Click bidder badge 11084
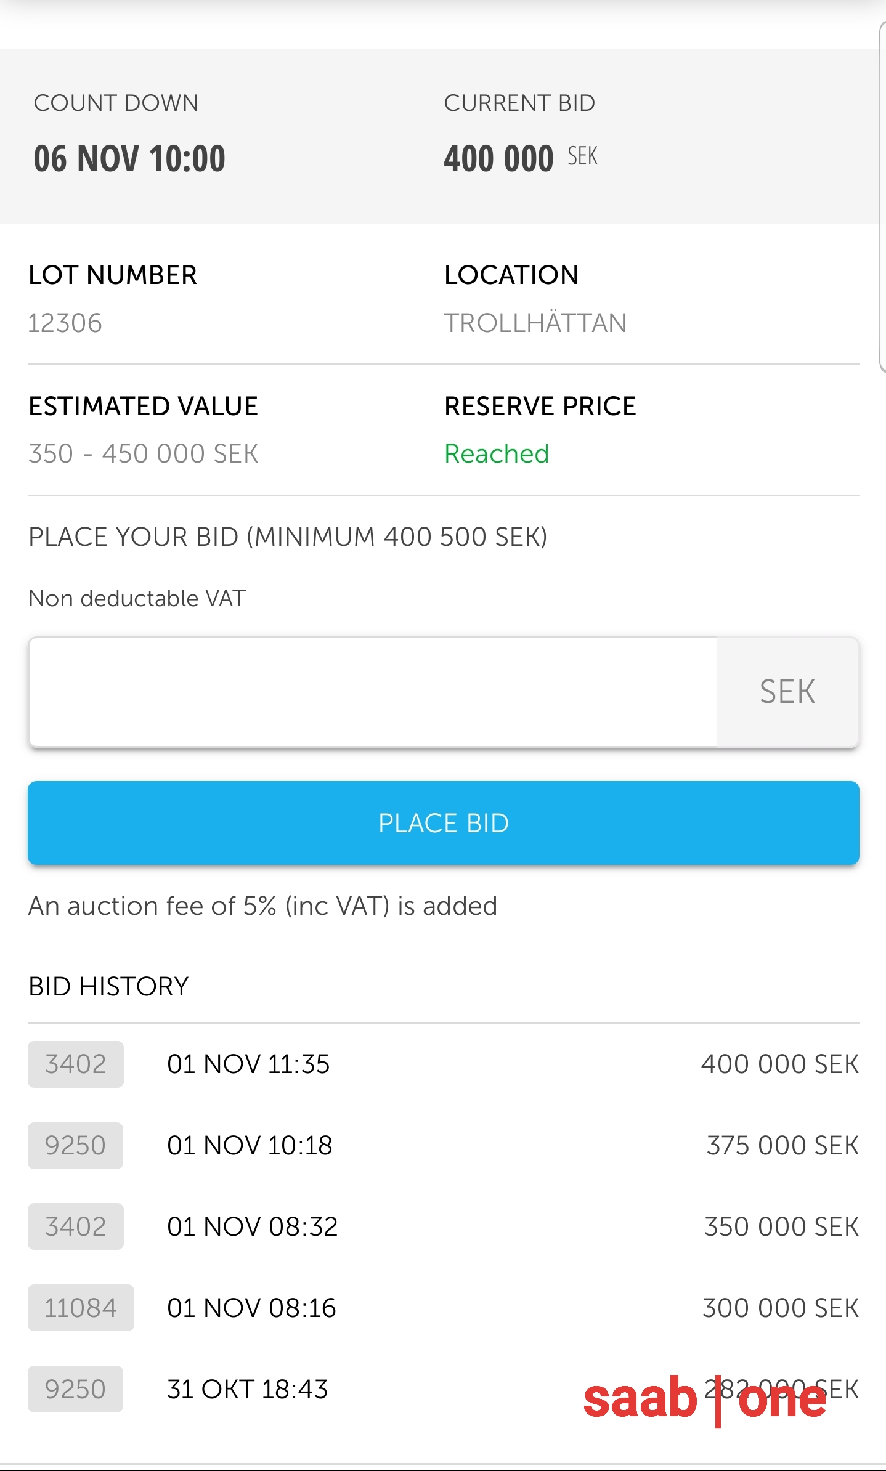 [81, 1308]
